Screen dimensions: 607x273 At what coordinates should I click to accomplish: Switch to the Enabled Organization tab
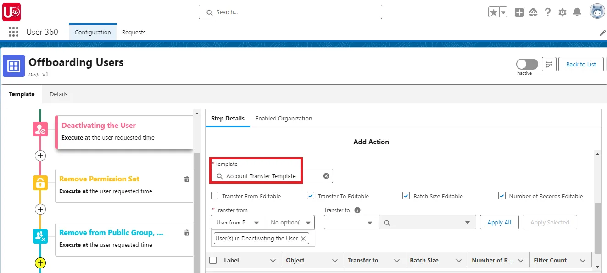[x=284, y=118]
